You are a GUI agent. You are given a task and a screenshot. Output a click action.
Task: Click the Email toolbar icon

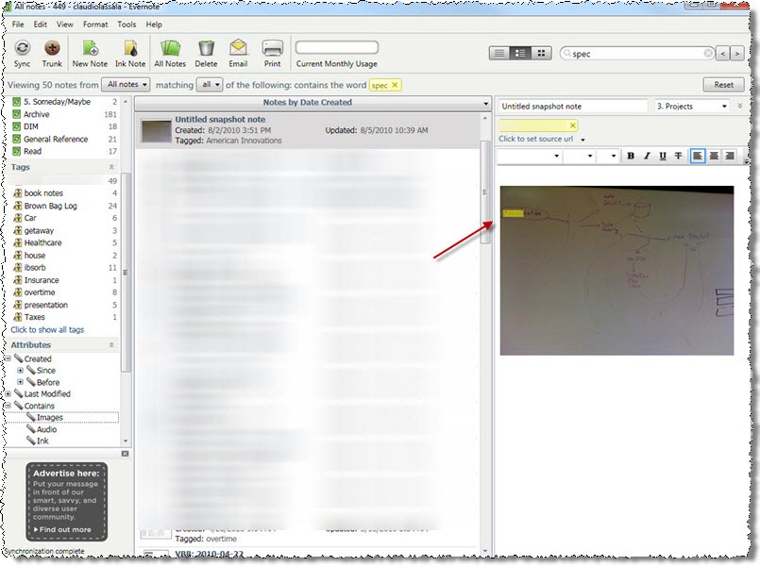pyautogui.click(x=238, y=53)
